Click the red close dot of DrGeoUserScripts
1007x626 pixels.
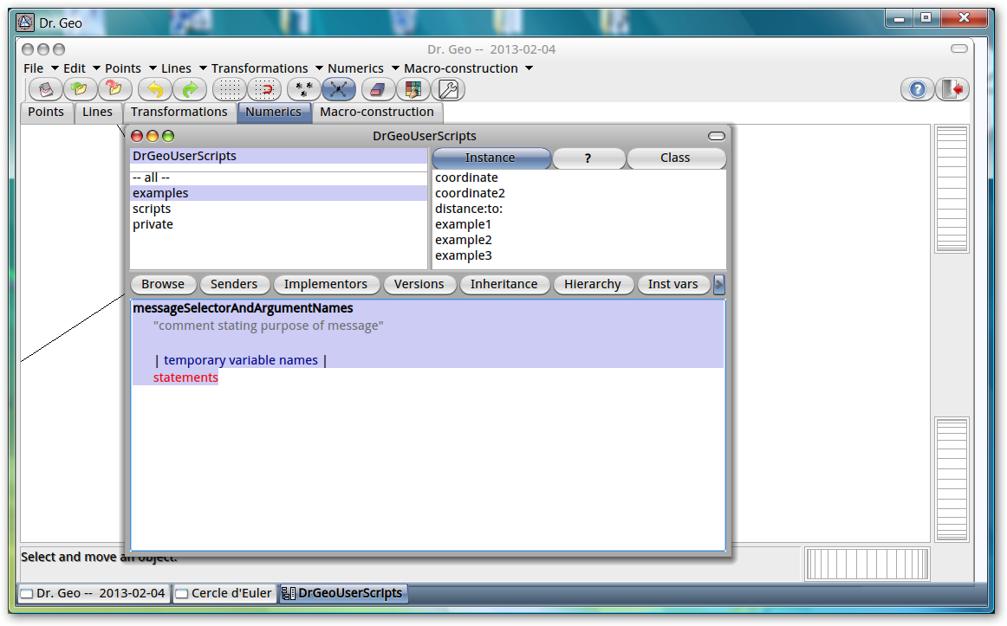coord(137,136)
